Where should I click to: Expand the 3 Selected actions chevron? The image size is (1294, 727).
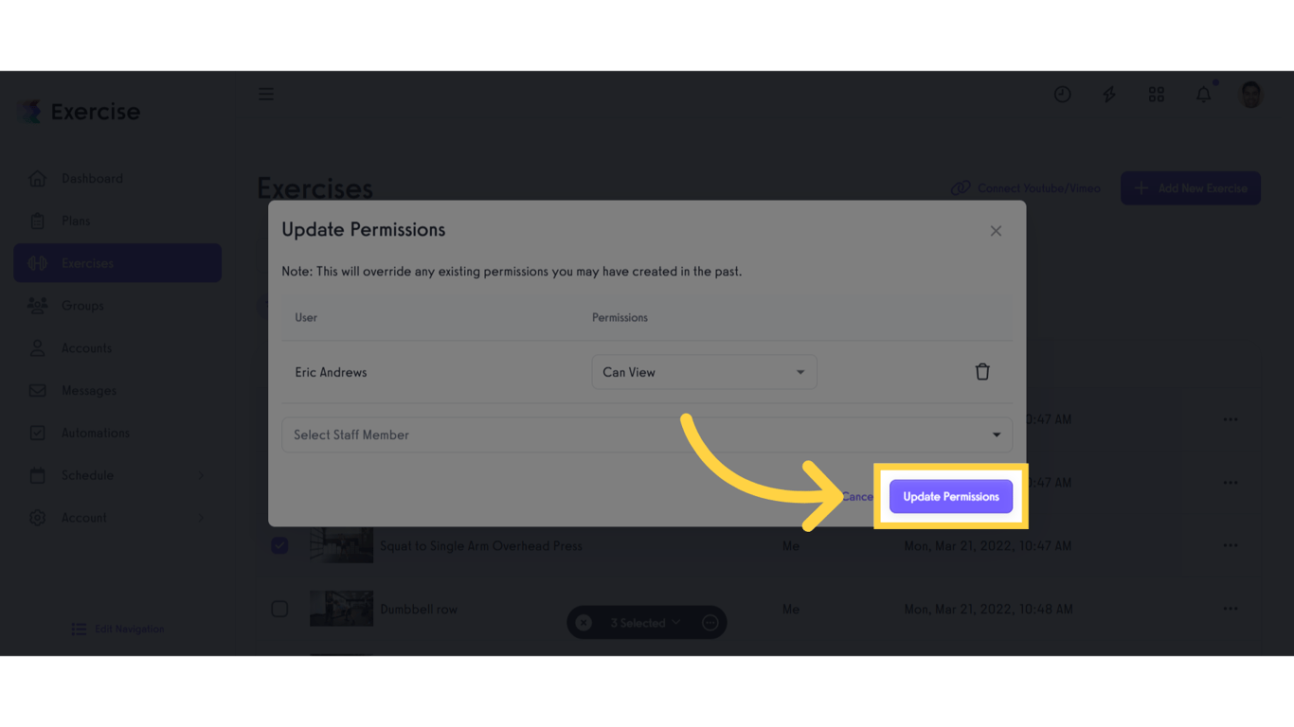pos(676,622)
